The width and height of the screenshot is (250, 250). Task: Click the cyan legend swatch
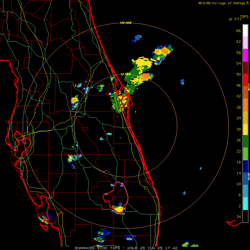pyautogui.click(x=245, y=204)
